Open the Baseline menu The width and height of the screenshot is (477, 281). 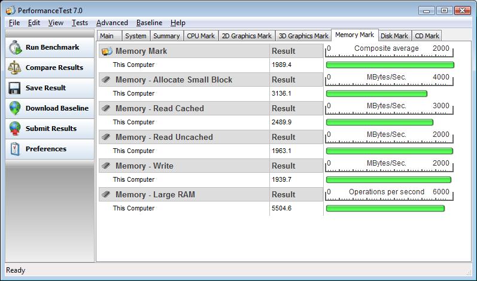[x=149, y=23]
